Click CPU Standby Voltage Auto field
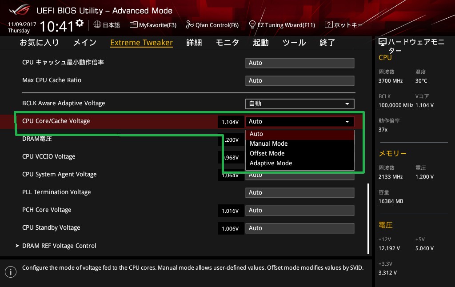The image size is (455, 287). coord(300,228)
